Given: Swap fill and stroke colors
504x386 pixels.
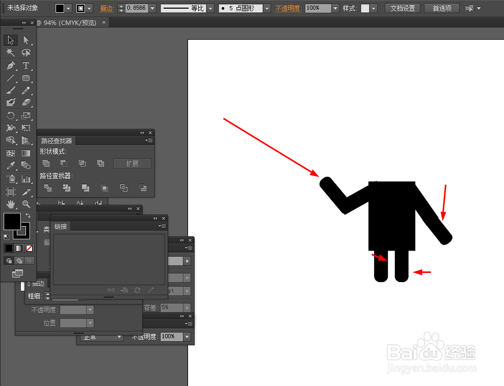Looking at the screenshot, I should click(x=28, y=215).
